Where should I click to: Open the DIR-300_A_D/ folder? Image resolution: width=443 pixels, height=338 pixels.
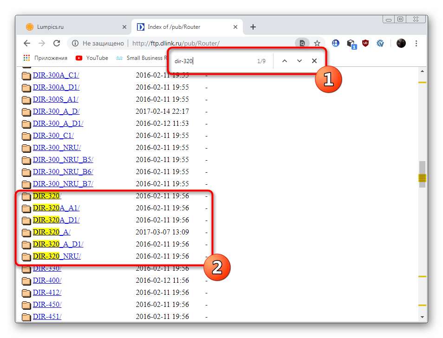coord(56,111)
